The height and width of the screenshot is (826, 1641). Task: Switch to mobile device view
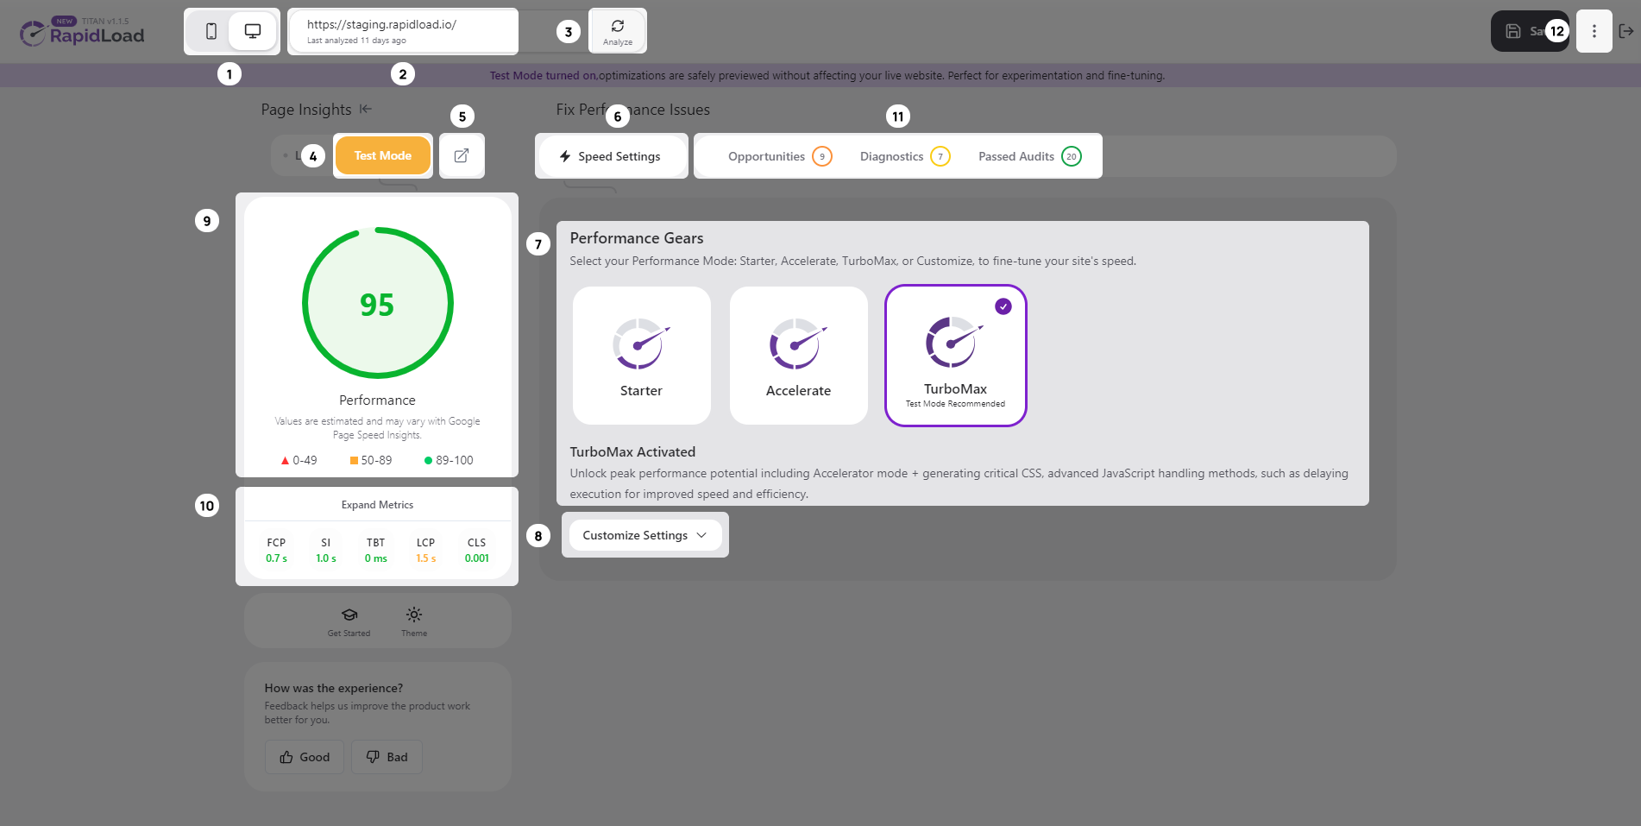[x=211, y=32]
